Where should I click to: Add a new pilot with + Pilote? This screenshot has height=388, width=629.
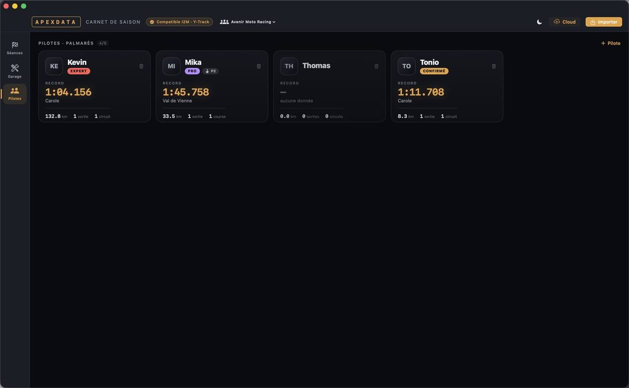pos(611,43)
